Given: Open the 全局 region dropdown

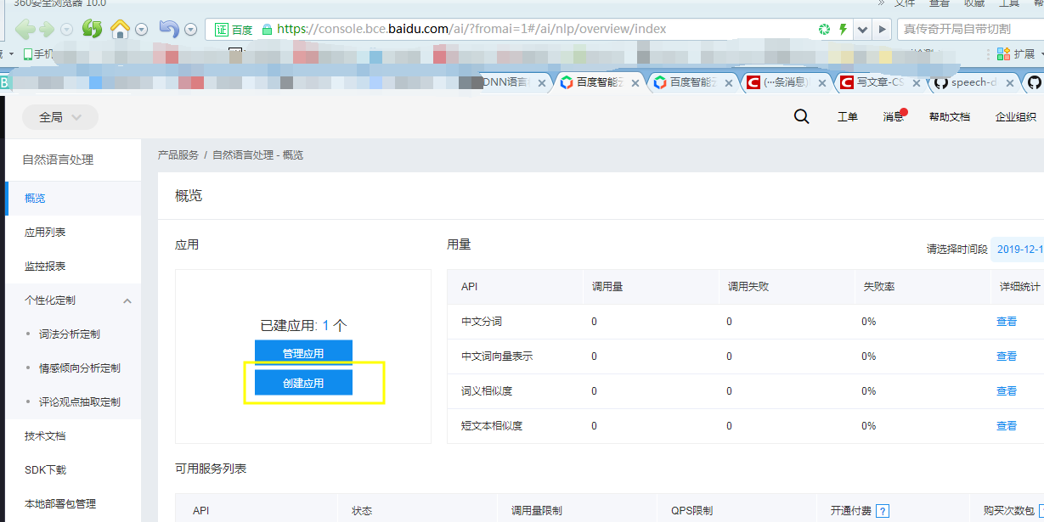Looking at the screenshot, I should 60,117.
